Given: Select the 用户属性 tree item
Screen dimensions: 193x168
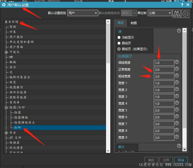Looking at the screenshot, I should coord(16,37).
